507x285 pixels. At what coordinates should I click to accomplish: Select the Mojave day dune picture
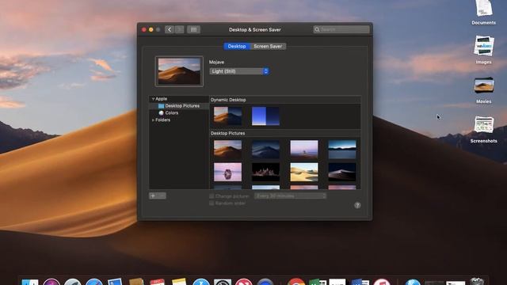228,150
